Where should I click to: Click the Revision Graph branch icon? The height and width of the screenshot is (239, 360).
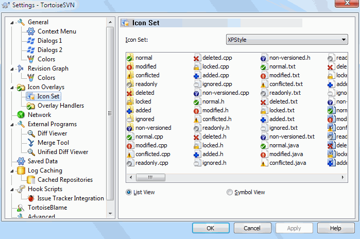(21, 69)
